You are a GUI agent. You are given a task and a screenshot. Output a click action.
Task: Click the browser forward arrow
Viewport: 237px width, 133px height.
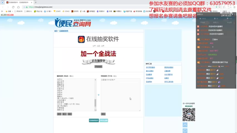coord(8,7)
